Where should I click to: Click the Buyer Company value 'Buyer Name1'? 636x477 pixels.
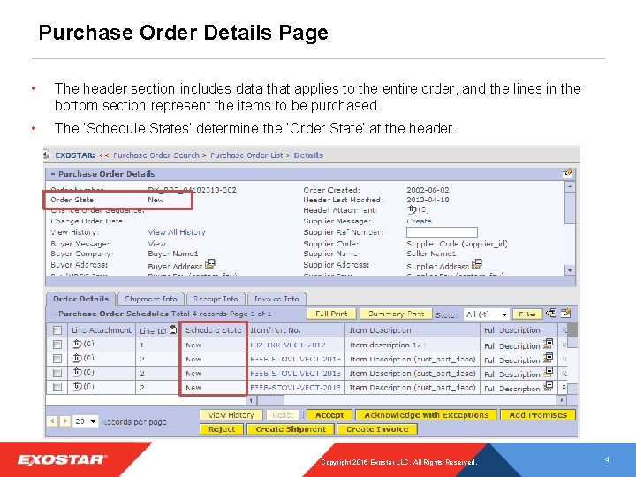173,254
